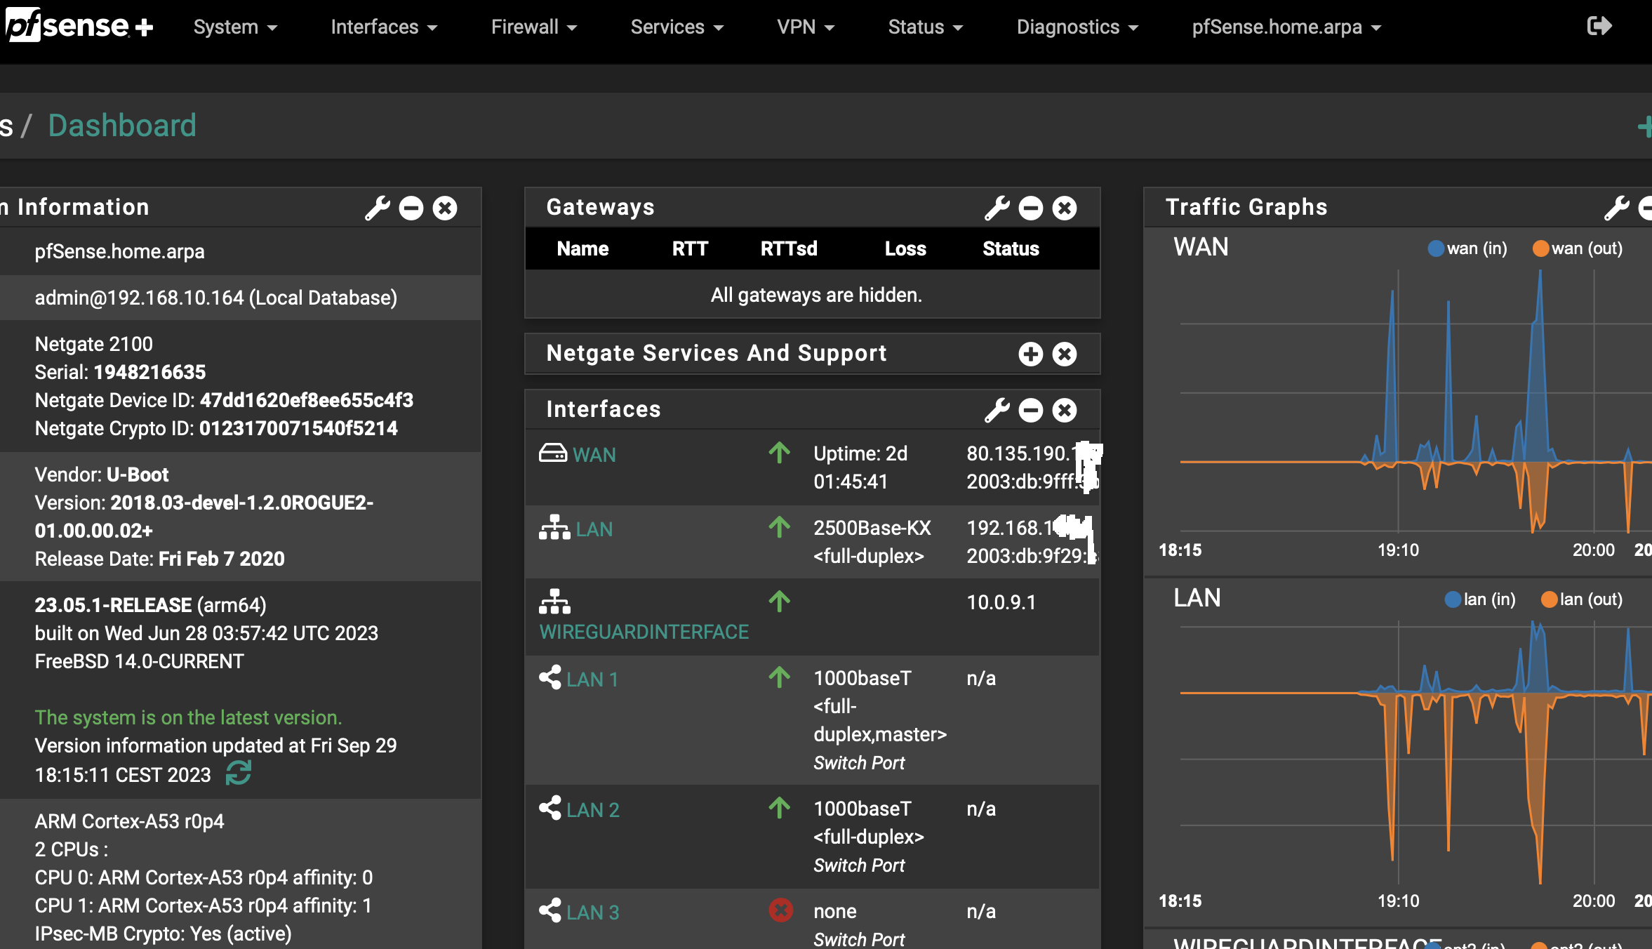This screenshot has width=1652, height=949.
Task: Click the LAN 3 red down status icon
Action: 780,910
